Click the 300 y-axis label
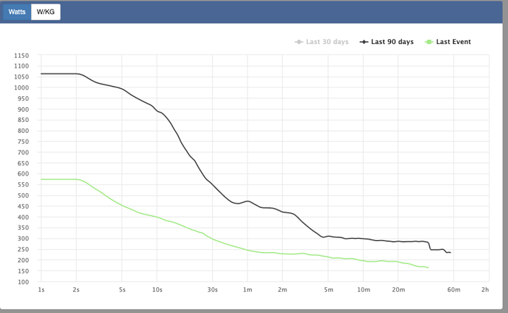This screenshot has height=313, width=508. click(23, 239)
